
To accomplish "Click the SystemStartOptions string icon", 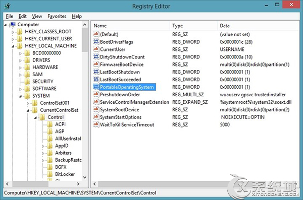I will [x=96, y=117].
